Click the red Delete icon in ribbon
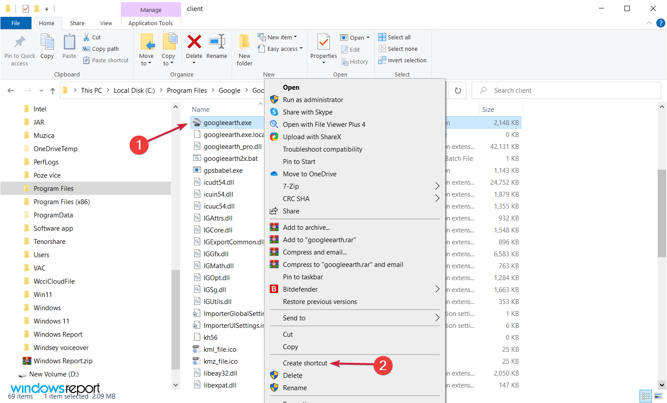667x403 pixels. pyautogui.click(x=194, y=42)
